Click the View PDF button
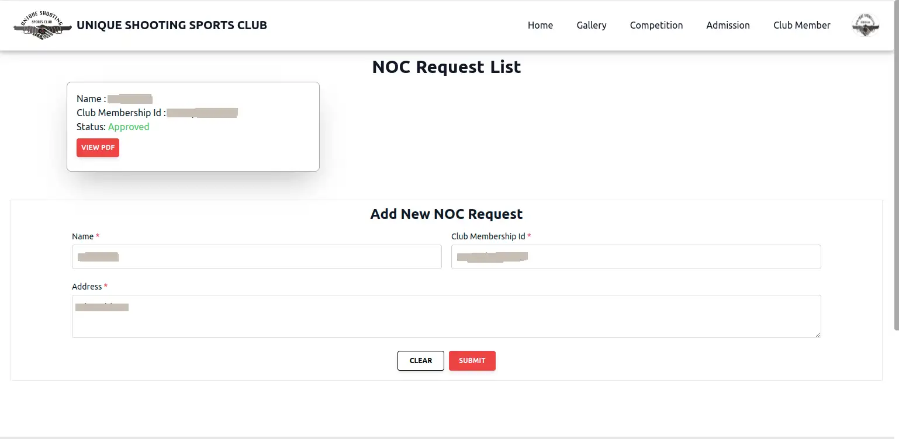Viewport: 899px width, 439px height. pos(98,148)
